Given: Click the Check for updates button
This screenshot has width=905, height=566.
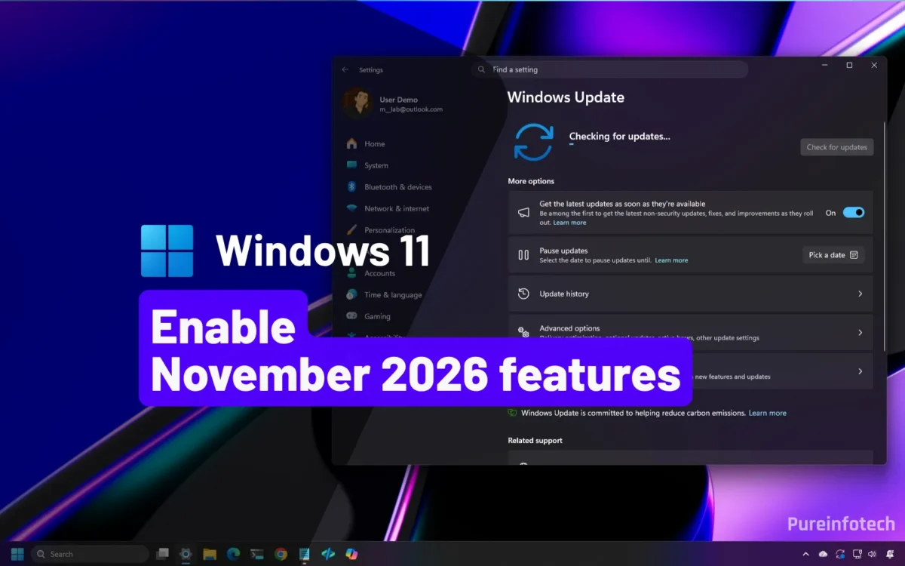Looking at the screenshot, I should pos(837,147).
